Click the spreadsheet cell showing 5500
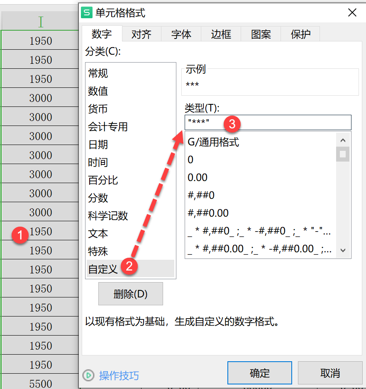Viewport: 366px width, 389px height. point(41,382)
